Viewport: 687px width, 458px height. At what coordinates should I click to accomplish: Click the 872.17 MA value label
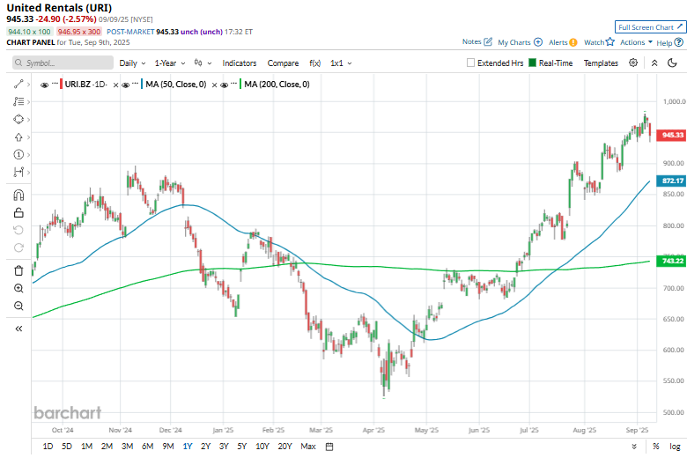[671, 181]
